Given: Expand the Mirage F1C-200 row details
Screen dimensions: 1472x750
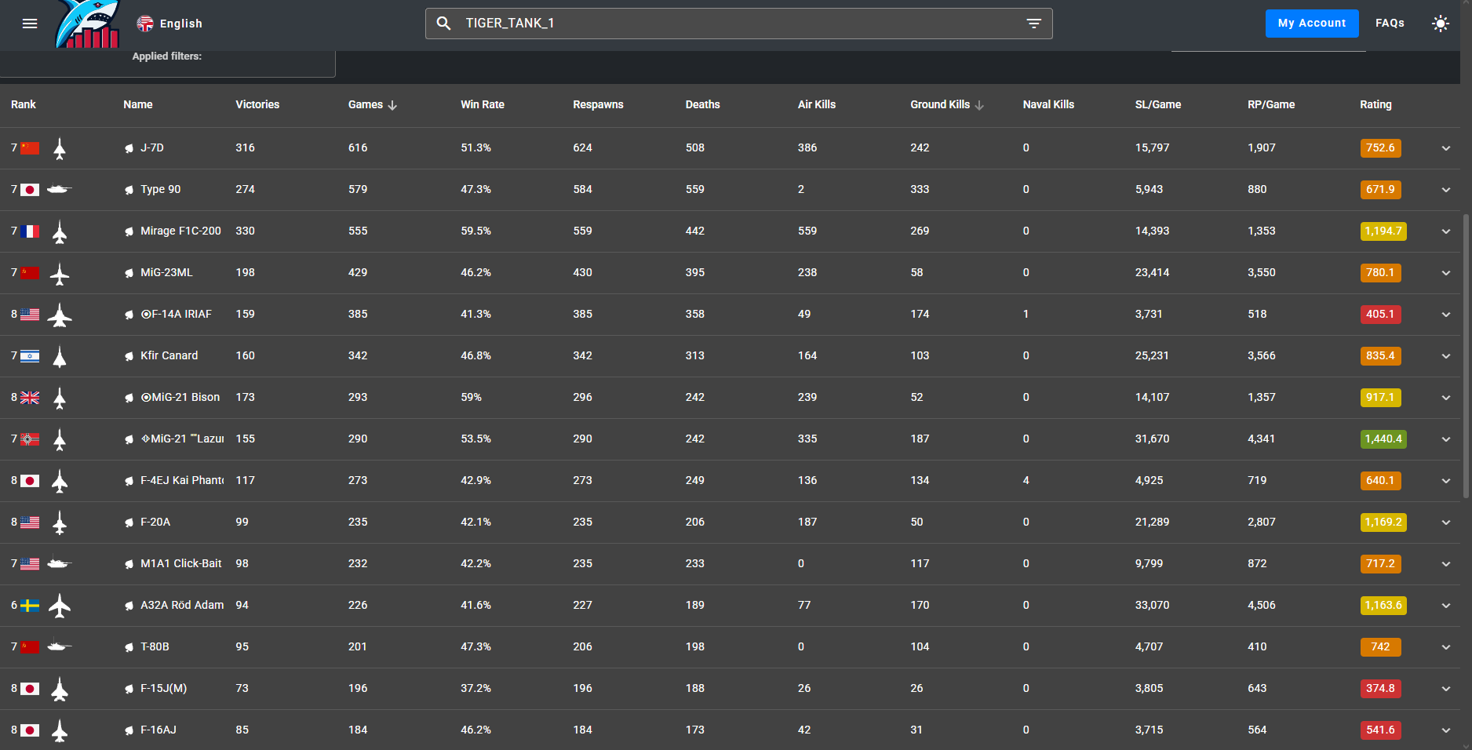Looking at the screenshot, I should [1445, 231].
